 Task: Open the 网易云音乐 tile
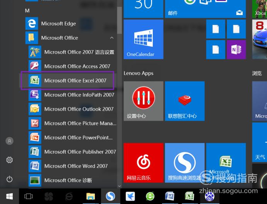point(144,163)
